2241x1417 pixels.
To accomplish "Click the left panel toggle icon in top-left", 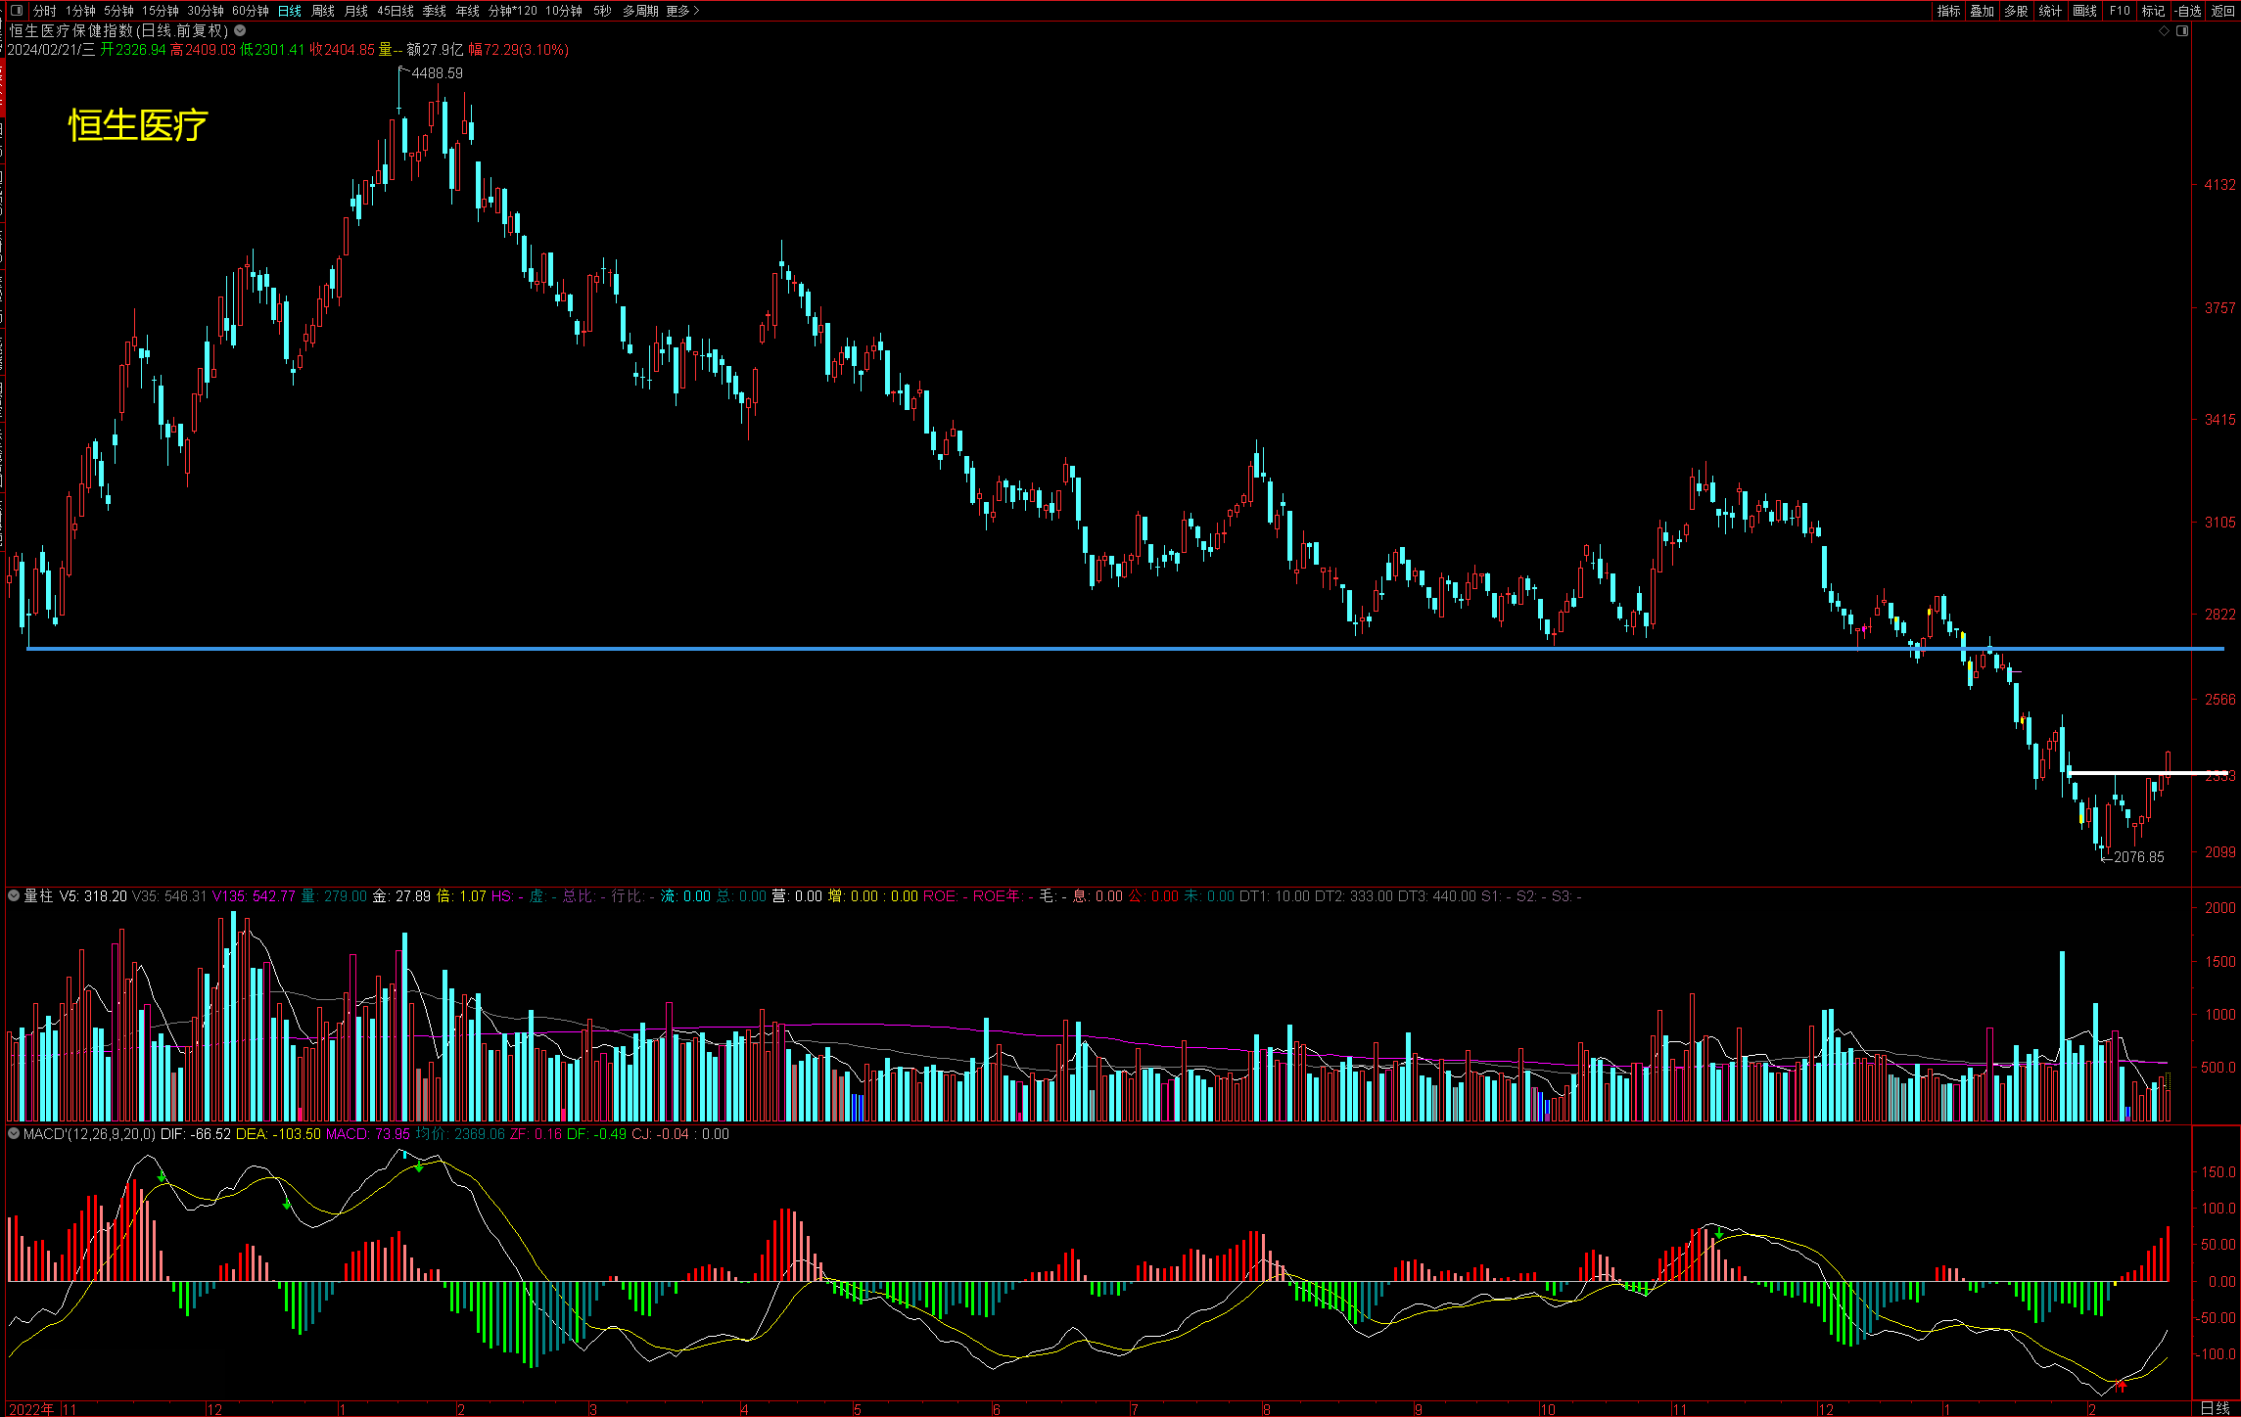I will pyautogui.click(x=16, y=11).
